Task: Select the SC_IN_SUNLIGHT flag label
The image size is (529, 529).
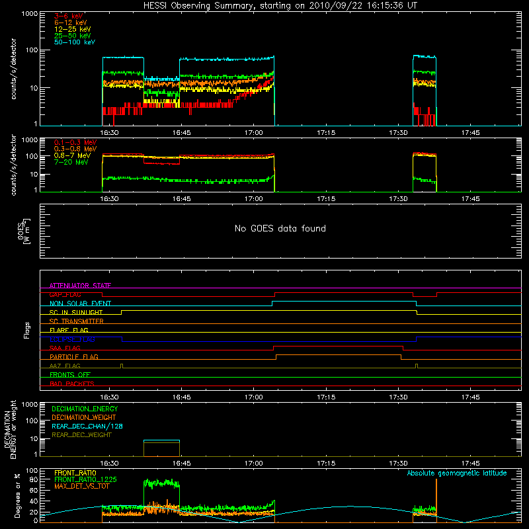Action: [76, 312]
